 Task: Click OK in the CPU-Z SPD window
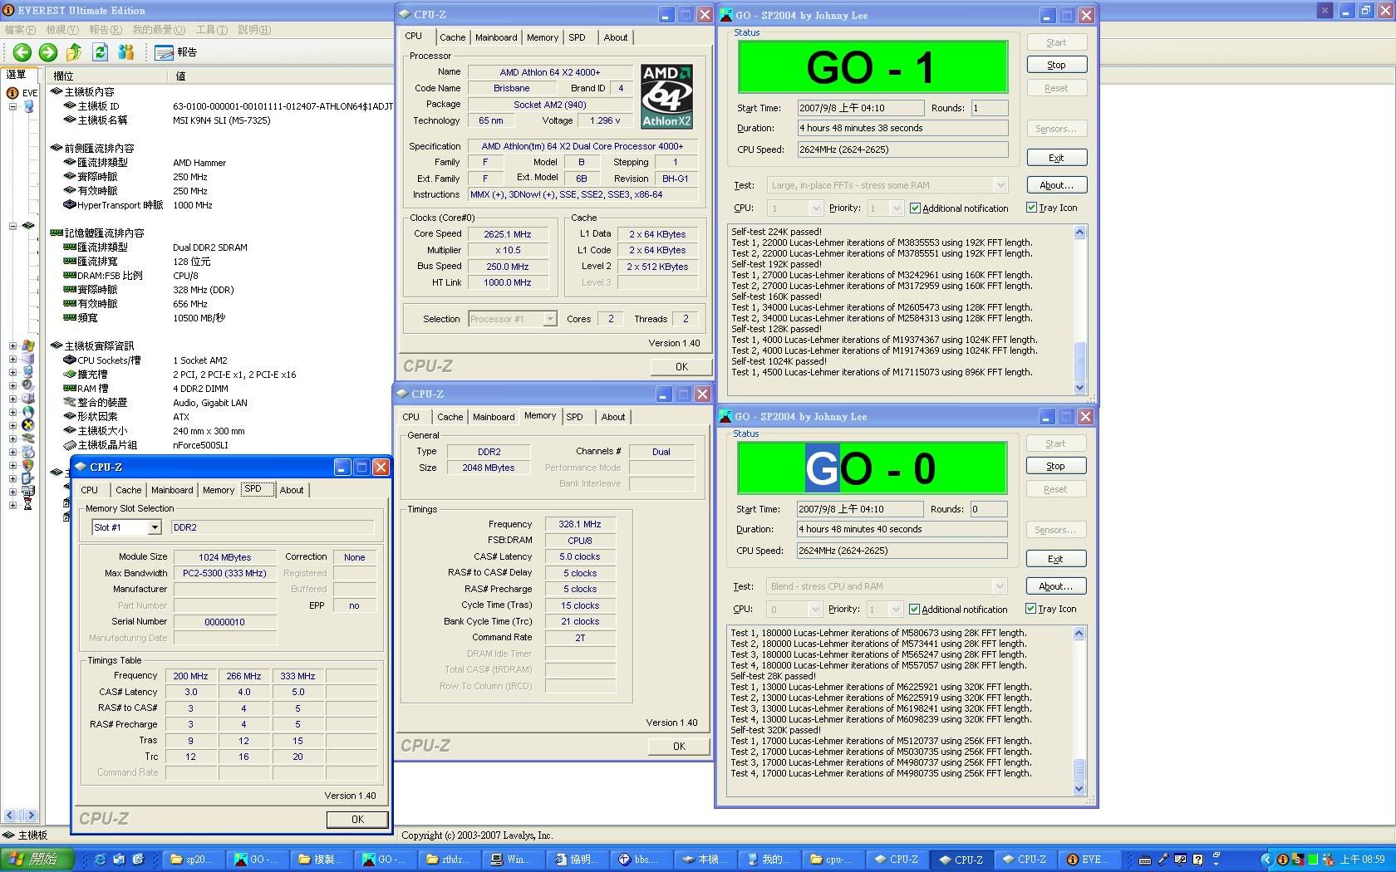[357, 820]
